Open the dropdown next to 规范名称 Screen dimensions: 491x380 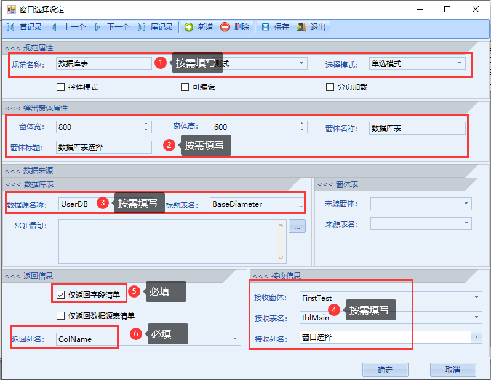coord(301,63)
